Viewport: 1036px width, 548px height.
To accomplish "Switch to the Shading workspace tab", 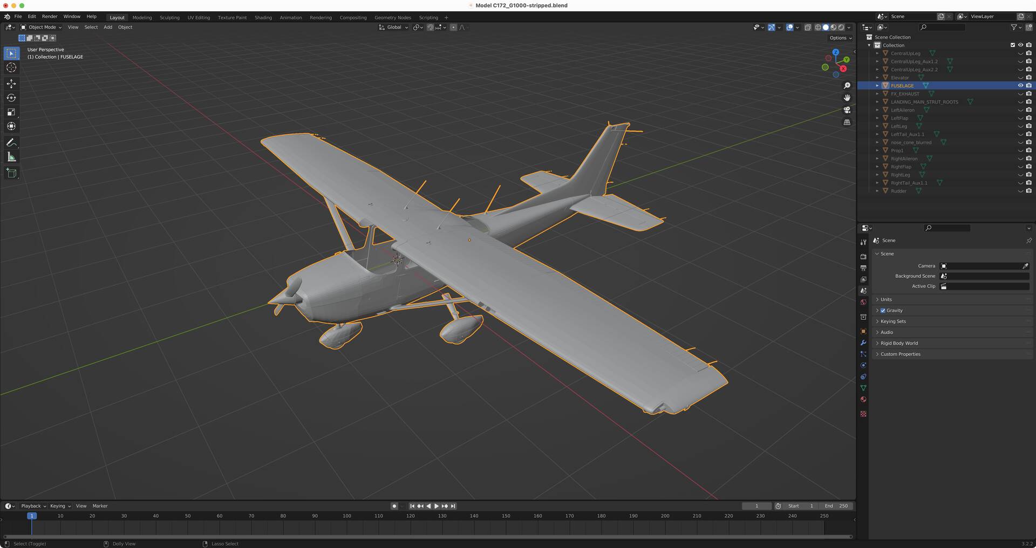I will tap(263, 17).
